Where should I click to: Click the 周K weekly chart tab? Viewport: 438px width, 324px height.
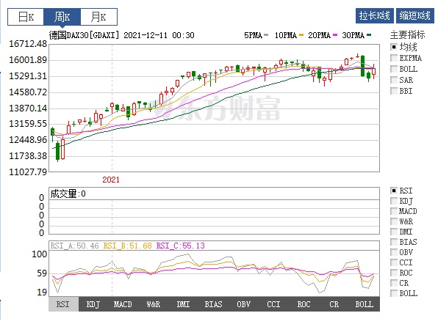click(x=62, y=17)
